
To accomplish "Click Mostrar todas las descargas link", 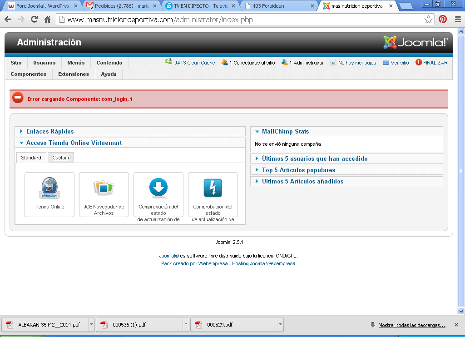I will [x=411, y=325].
